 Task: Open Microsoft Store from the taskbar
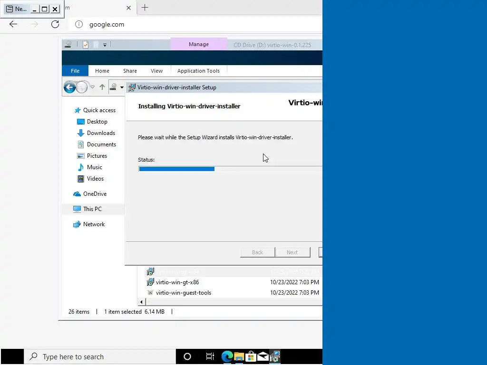(251, 356)
